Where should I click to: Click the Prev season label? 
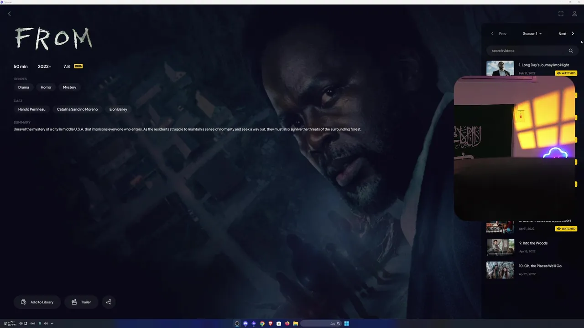[502, 34]
